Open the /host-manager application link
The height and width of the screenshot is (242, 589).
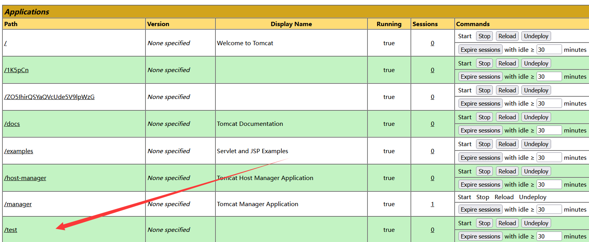(25, 178)
